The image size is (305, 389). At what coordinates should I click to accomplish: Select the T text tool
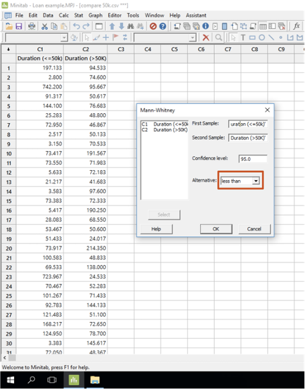click(x=243, y=37)
